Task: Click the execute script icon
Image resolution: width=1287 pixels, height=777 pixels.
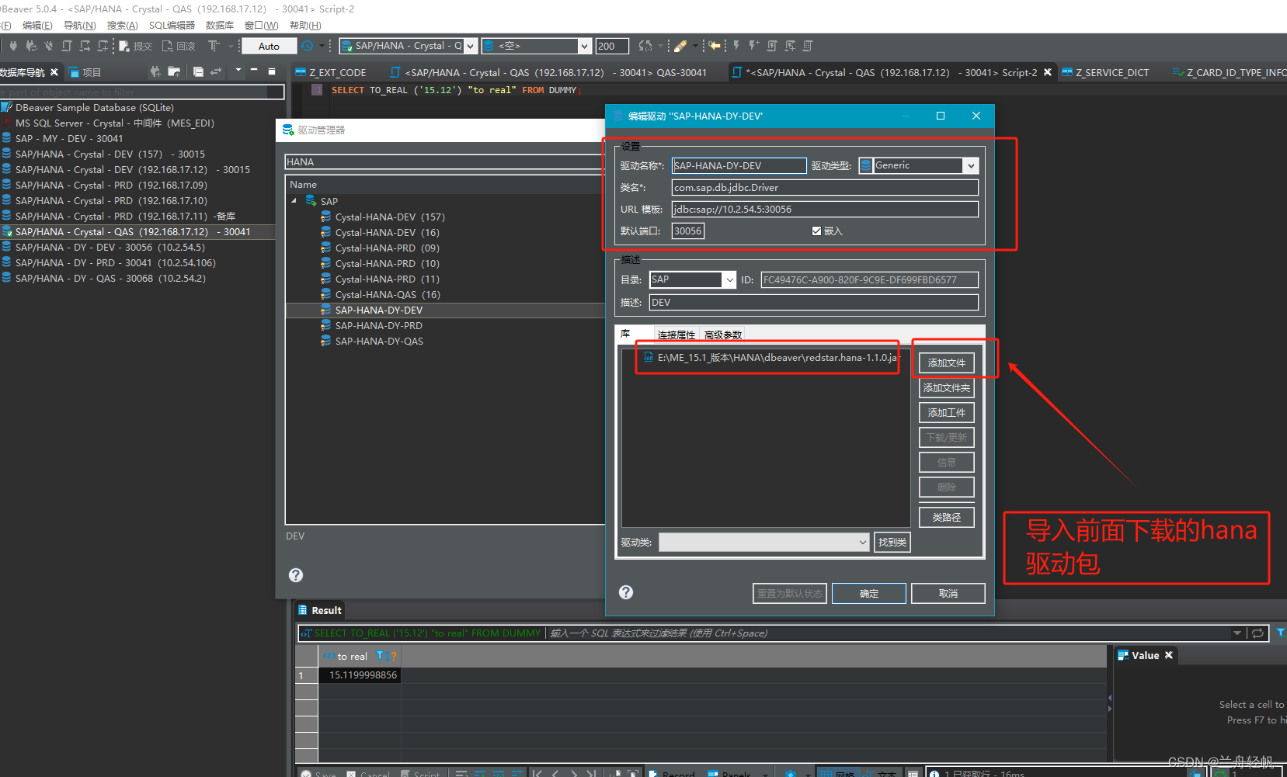Action: tap(772, 46)
